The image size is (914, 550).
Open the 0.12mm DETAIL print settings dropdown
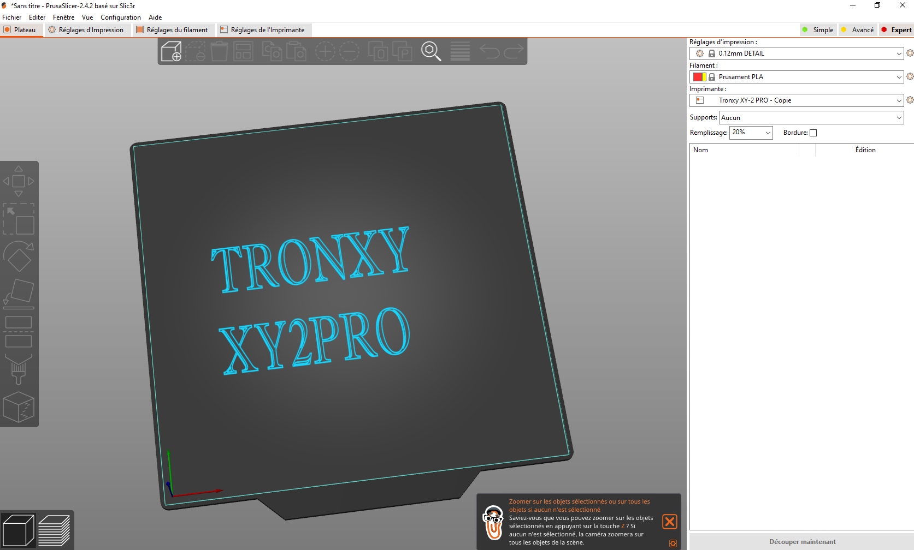(797, 53)
